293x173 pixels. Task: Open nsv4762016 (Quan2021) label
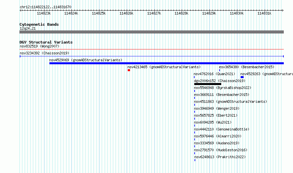pyautogui.click(x=214, y=74)
